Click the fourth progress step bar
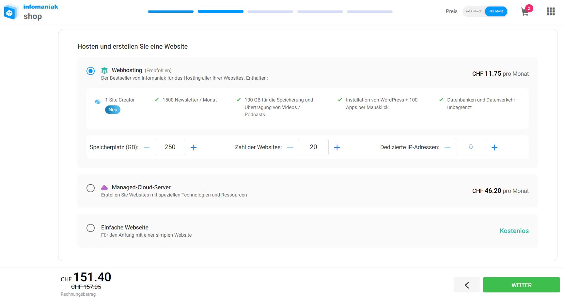The height and width of the screenshot is (297, 564). tap(320, 11)
